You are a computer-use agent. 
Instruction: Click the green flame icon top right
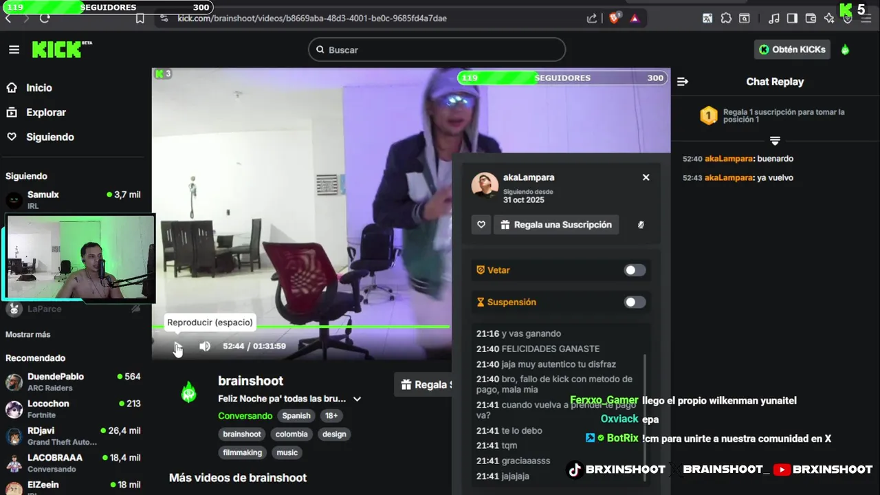[845, 49]
